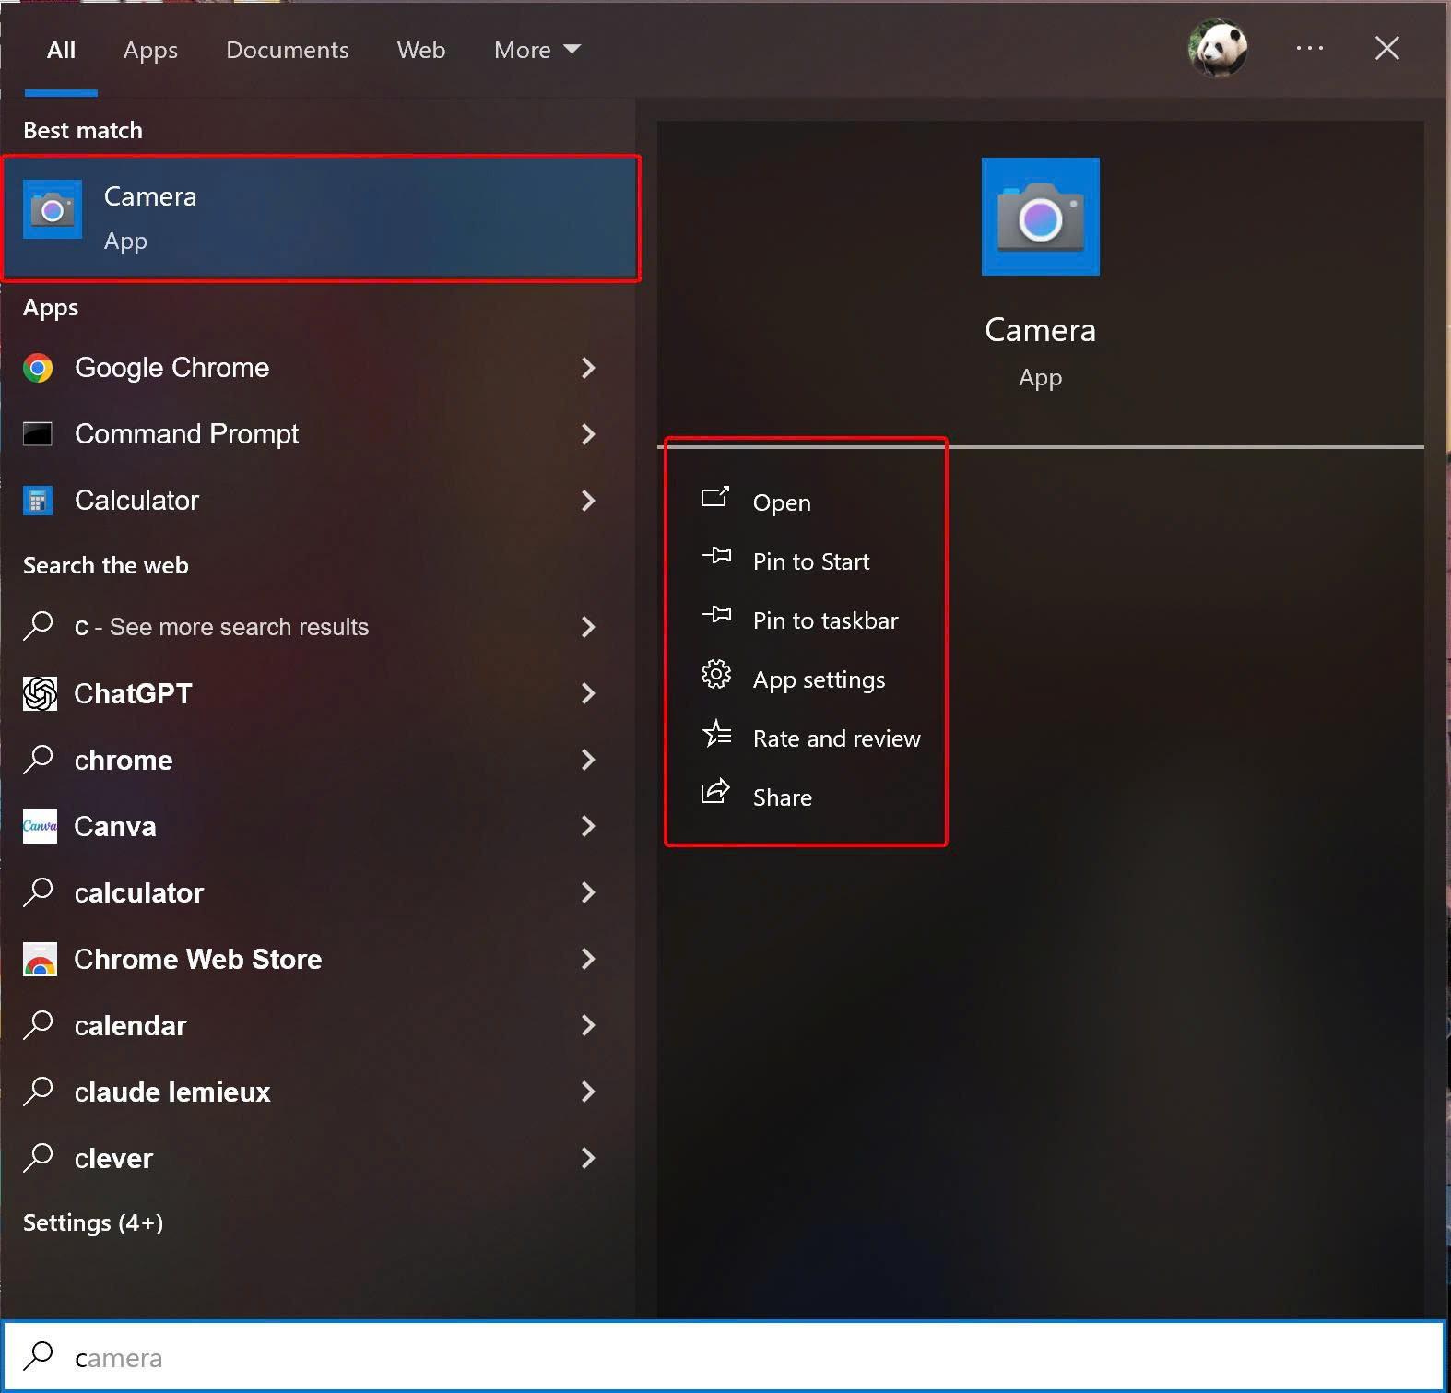Click the claude lemieux suggestion text
The height and width of the screenshot is (1393, 1451).
pyautogui.click(x=172, y=1092)
